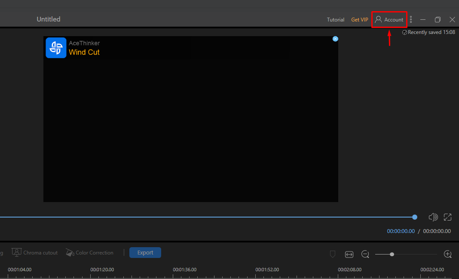Fit timeline to window width icon
The height and width of the screenshot is (279, 459).
pos(349,254)
